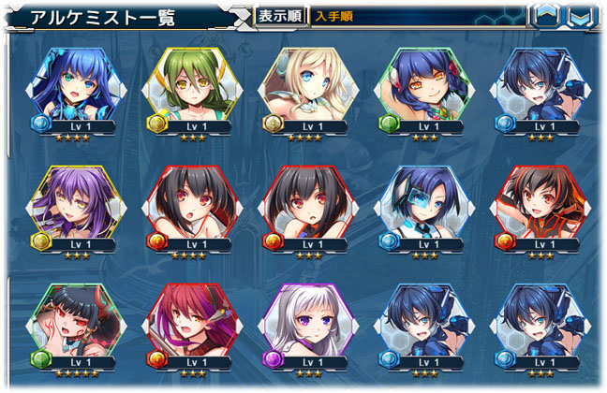Screen dimensions: 607x393
Task: Click the アルケミスト一覧 title header
Action: [x=103, y=18]
